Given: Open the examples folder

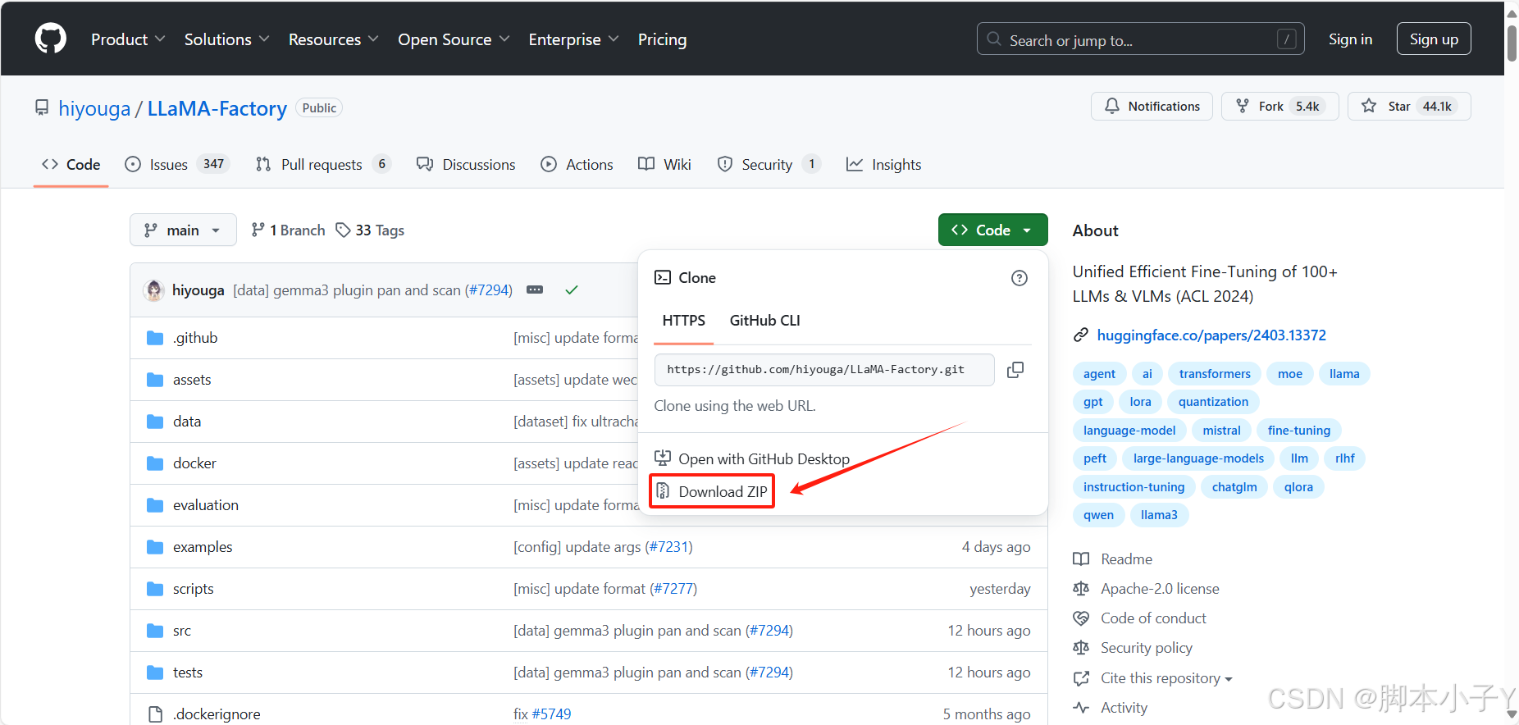Looking at the screenshot, I should (x=203, y=547).
